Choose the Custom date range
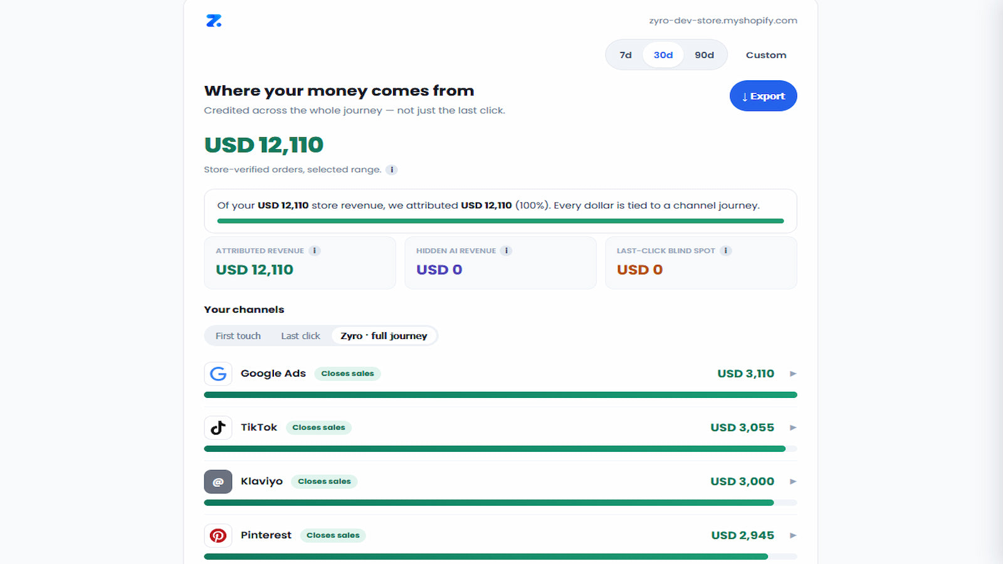Viewport: 1003px width, 564px height. pos(766,55)
